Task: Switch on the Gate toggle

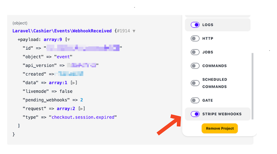Action: click(195, 100)
